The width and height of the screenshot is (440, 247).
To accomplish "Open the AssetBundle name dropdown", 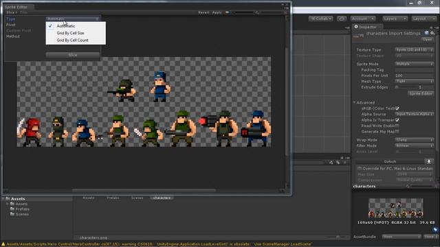I will pyautogui.click(x=401, y=237).
